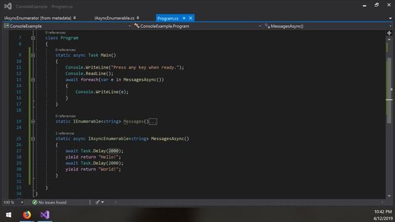Click the lock icon on the IAsyncEnumerable.cs tab
395x222 pixels.
pyautogui.click(x=138, y=18)
